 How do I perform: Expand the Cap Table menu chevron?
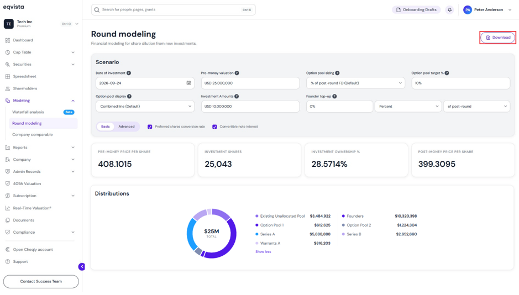[x=73, y=52]
